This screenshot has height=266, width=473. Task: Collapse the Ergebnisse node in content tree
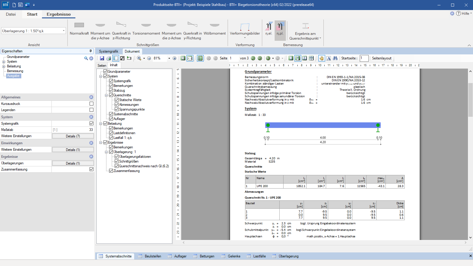point(101,142)
